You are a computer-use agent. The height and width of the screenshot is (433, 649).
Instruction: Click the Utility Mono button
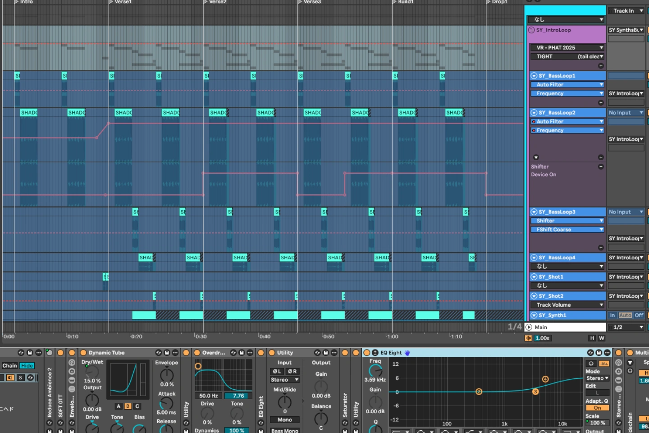(285, 420)
